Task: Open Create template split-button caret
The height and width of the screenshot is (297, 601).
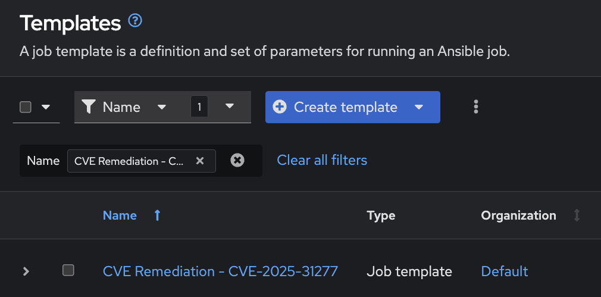Action: (x=419, y=107)
